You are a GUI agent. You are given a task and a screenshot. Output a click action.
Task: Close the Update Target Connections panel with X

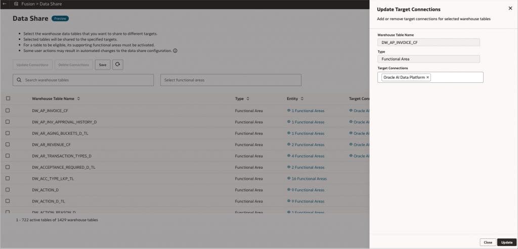click(x=510, y=9)
